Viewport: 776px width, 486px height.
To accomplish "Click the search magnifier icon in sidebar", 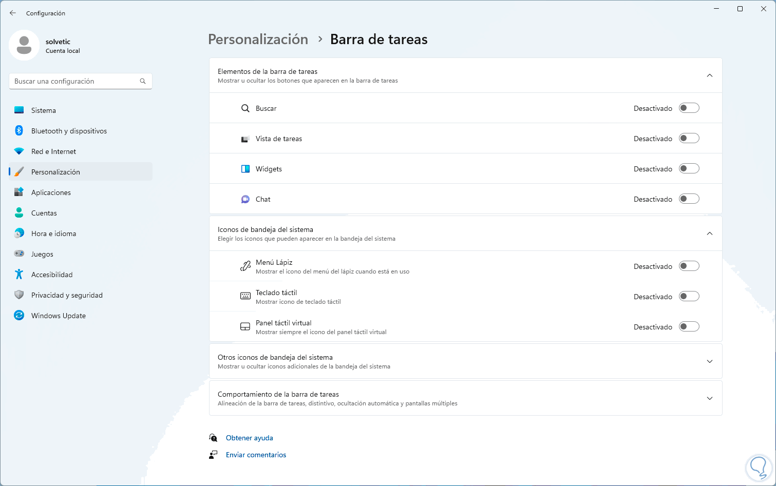I will coord(143,81).
